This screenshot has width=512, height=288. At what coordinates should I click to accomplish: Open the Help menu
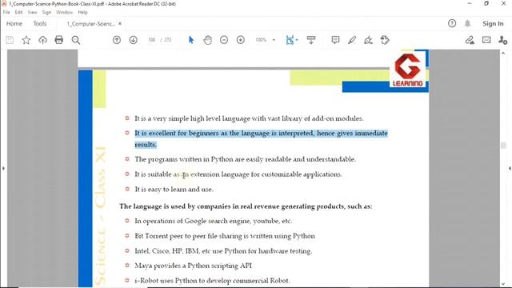82,12
